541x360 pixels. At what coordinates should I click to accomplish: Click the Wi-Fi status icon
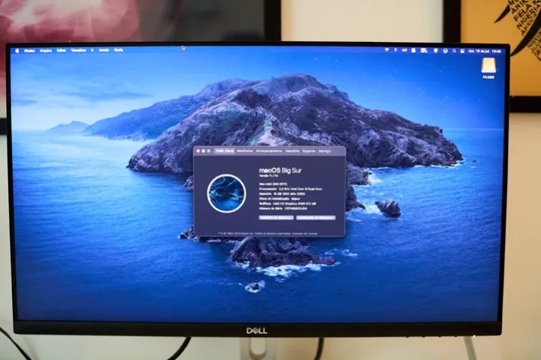(x=387, y=50)
